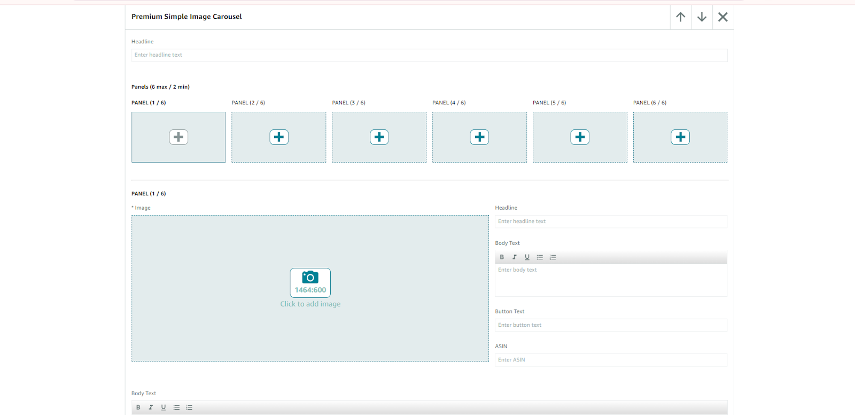Focus the module Headline text field
The image size is (855, 415).
click(430, 55)
